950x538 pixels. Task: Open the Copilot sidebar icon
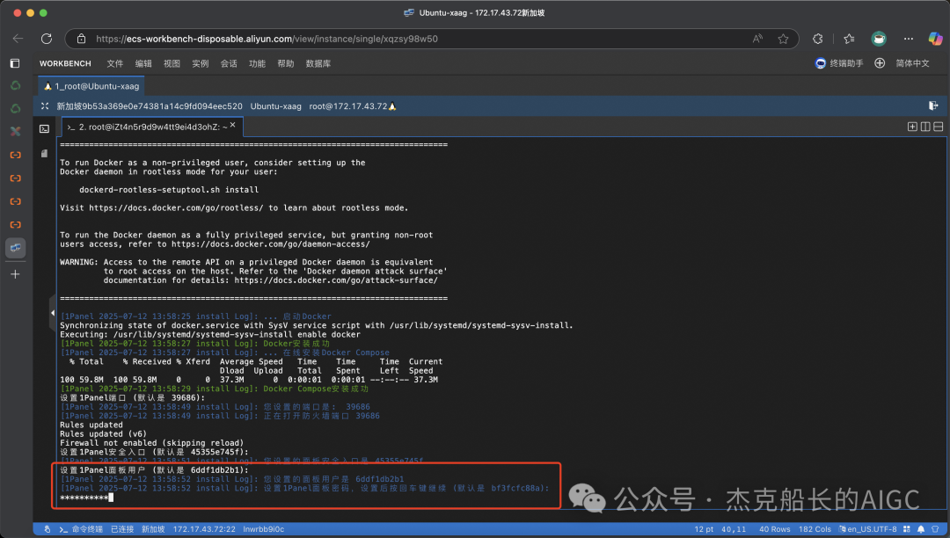pos(935,39)
